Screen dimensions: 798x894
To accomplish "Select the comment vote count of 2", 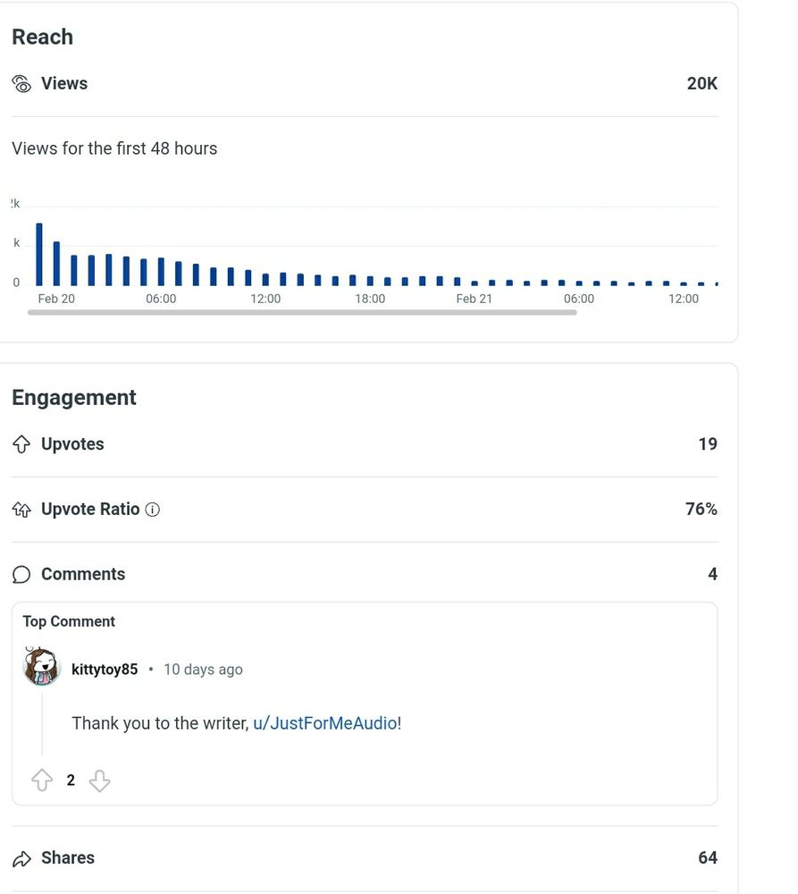I will [x=71, y=780].
